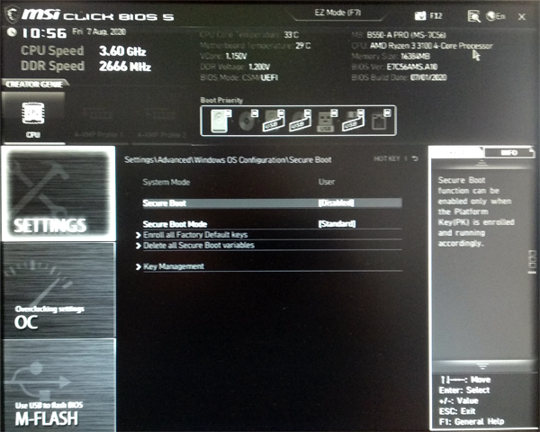The image size is (540, 432).
Task: Close the BIOS with the X icon
Action: point(522,16)
